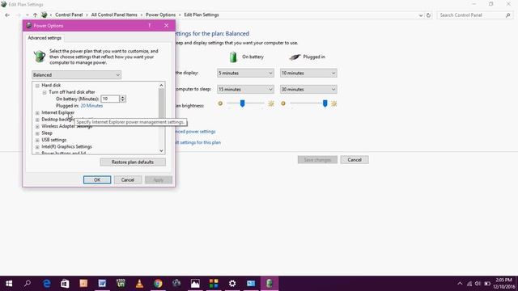Select the Advanced settings tab
Image resolution: width=518 pixels, height=291 pixels.
coord(45,38)
